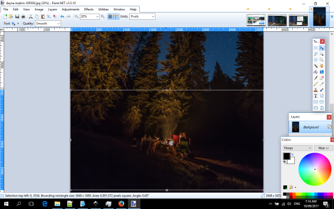Select the Rectangle Select tool
The height and width of the screenshot is (209, 334).
(316, 48)
